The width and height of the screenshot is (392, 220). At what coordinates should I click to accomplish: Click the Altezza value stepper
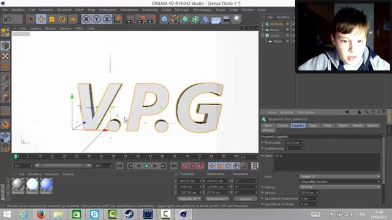pos(317,193)
